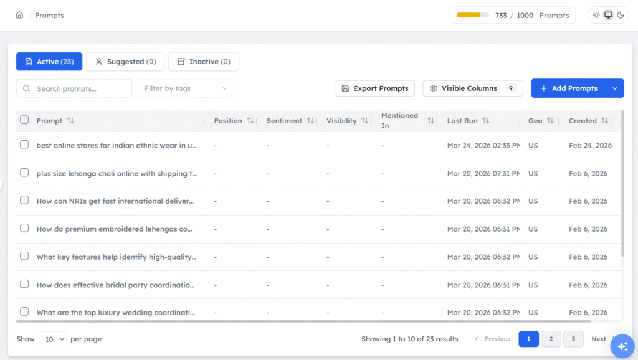This screenshot has height=360, width=638.
Task: Click 'Showing 1 to 10 of 23 results' text
Action: click(x=410, y=339)
